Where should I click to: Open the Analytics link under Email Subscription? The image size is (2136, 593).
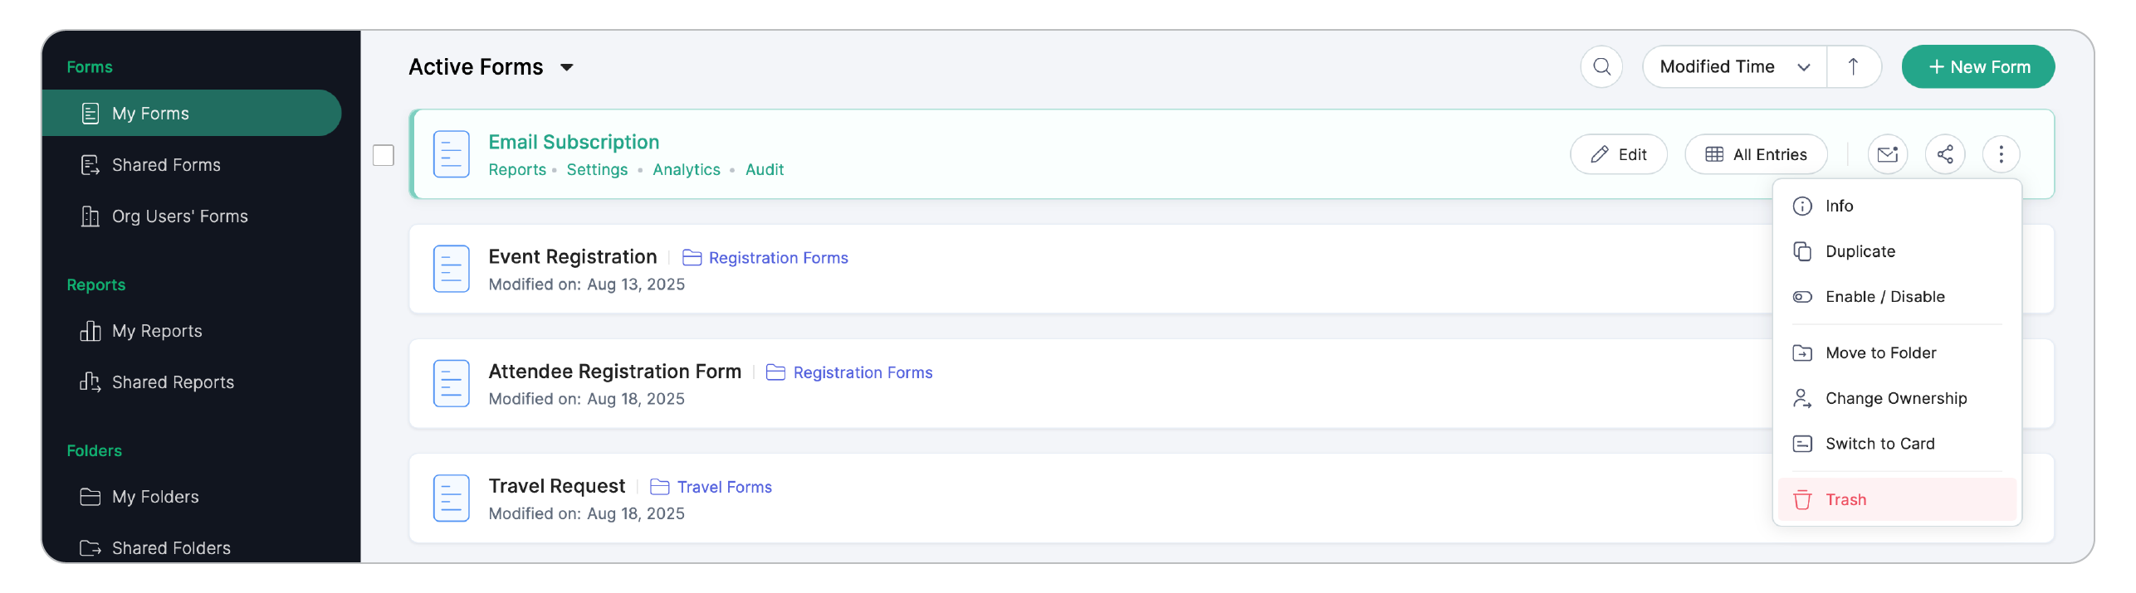coord(686,170)
